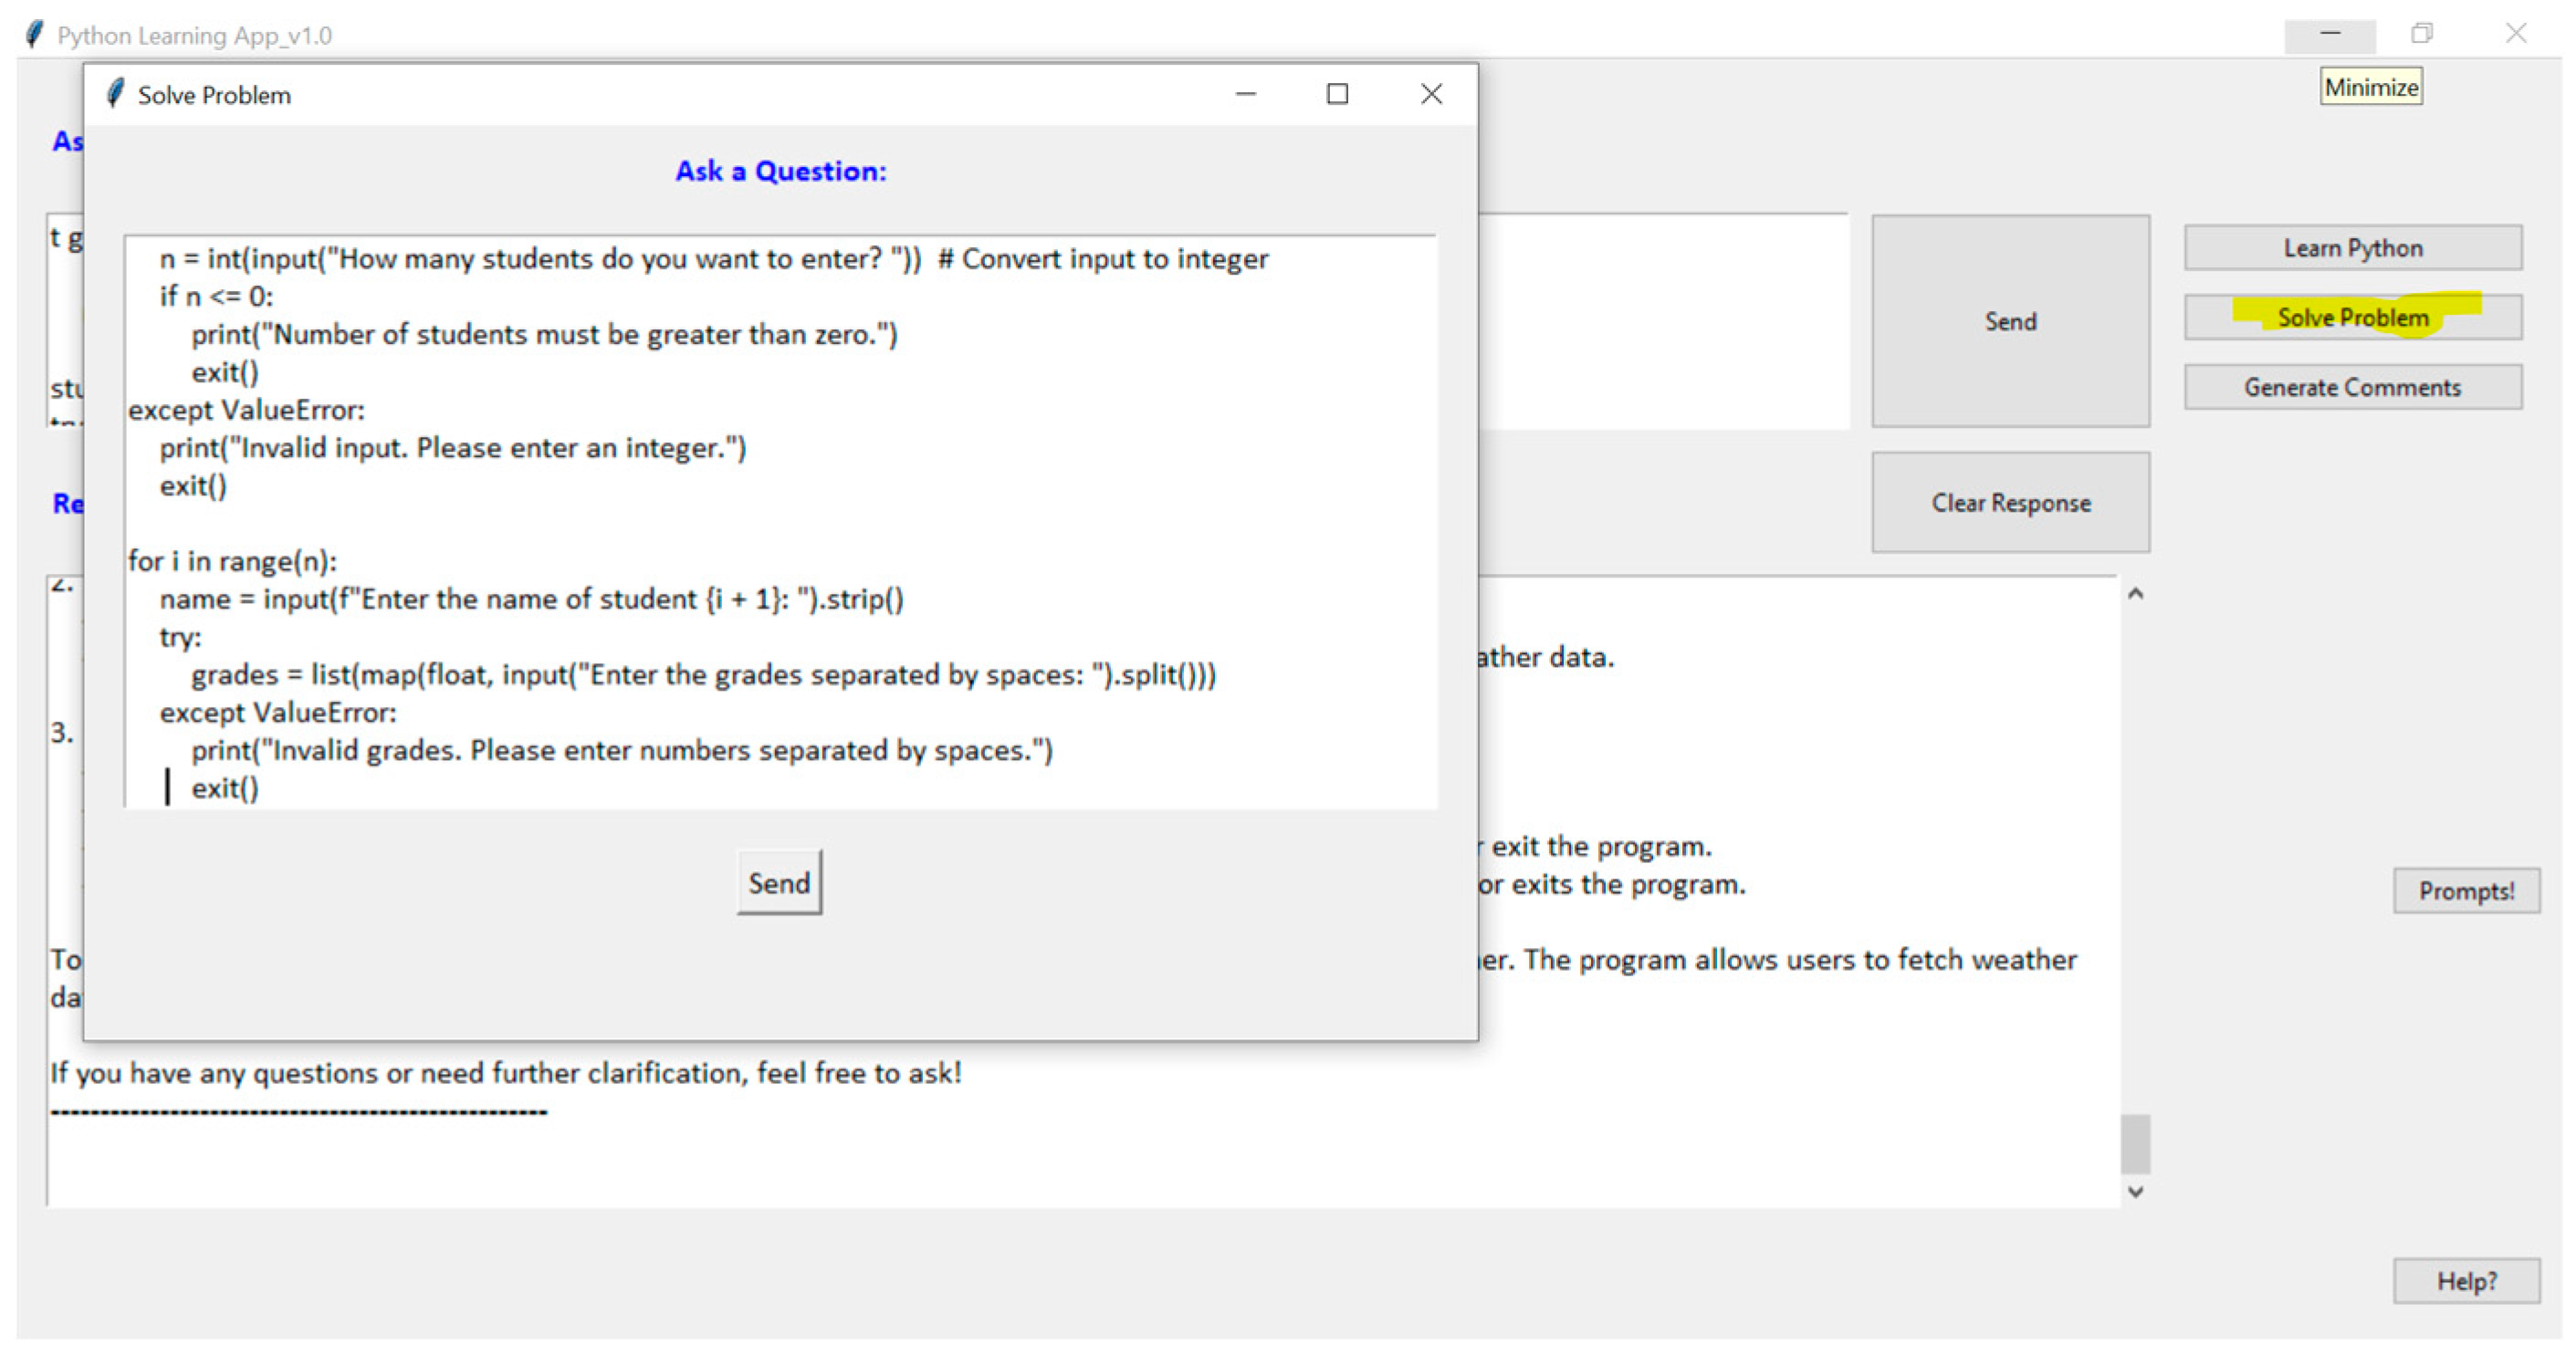Screen dimensions: 2576x1354
Task: Click the main window restore button
Action: [2421, 34]
